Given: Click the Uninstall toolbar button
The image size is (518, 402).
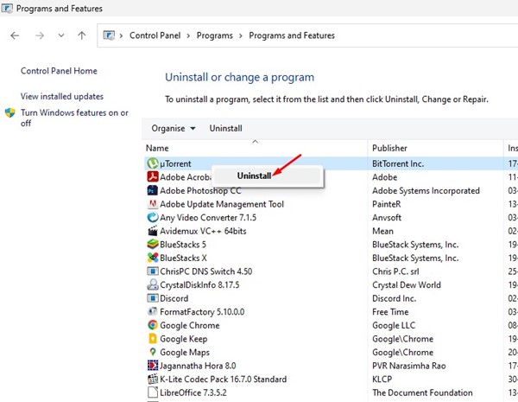Looking at the screenshot, I should [x=225, y=128].
